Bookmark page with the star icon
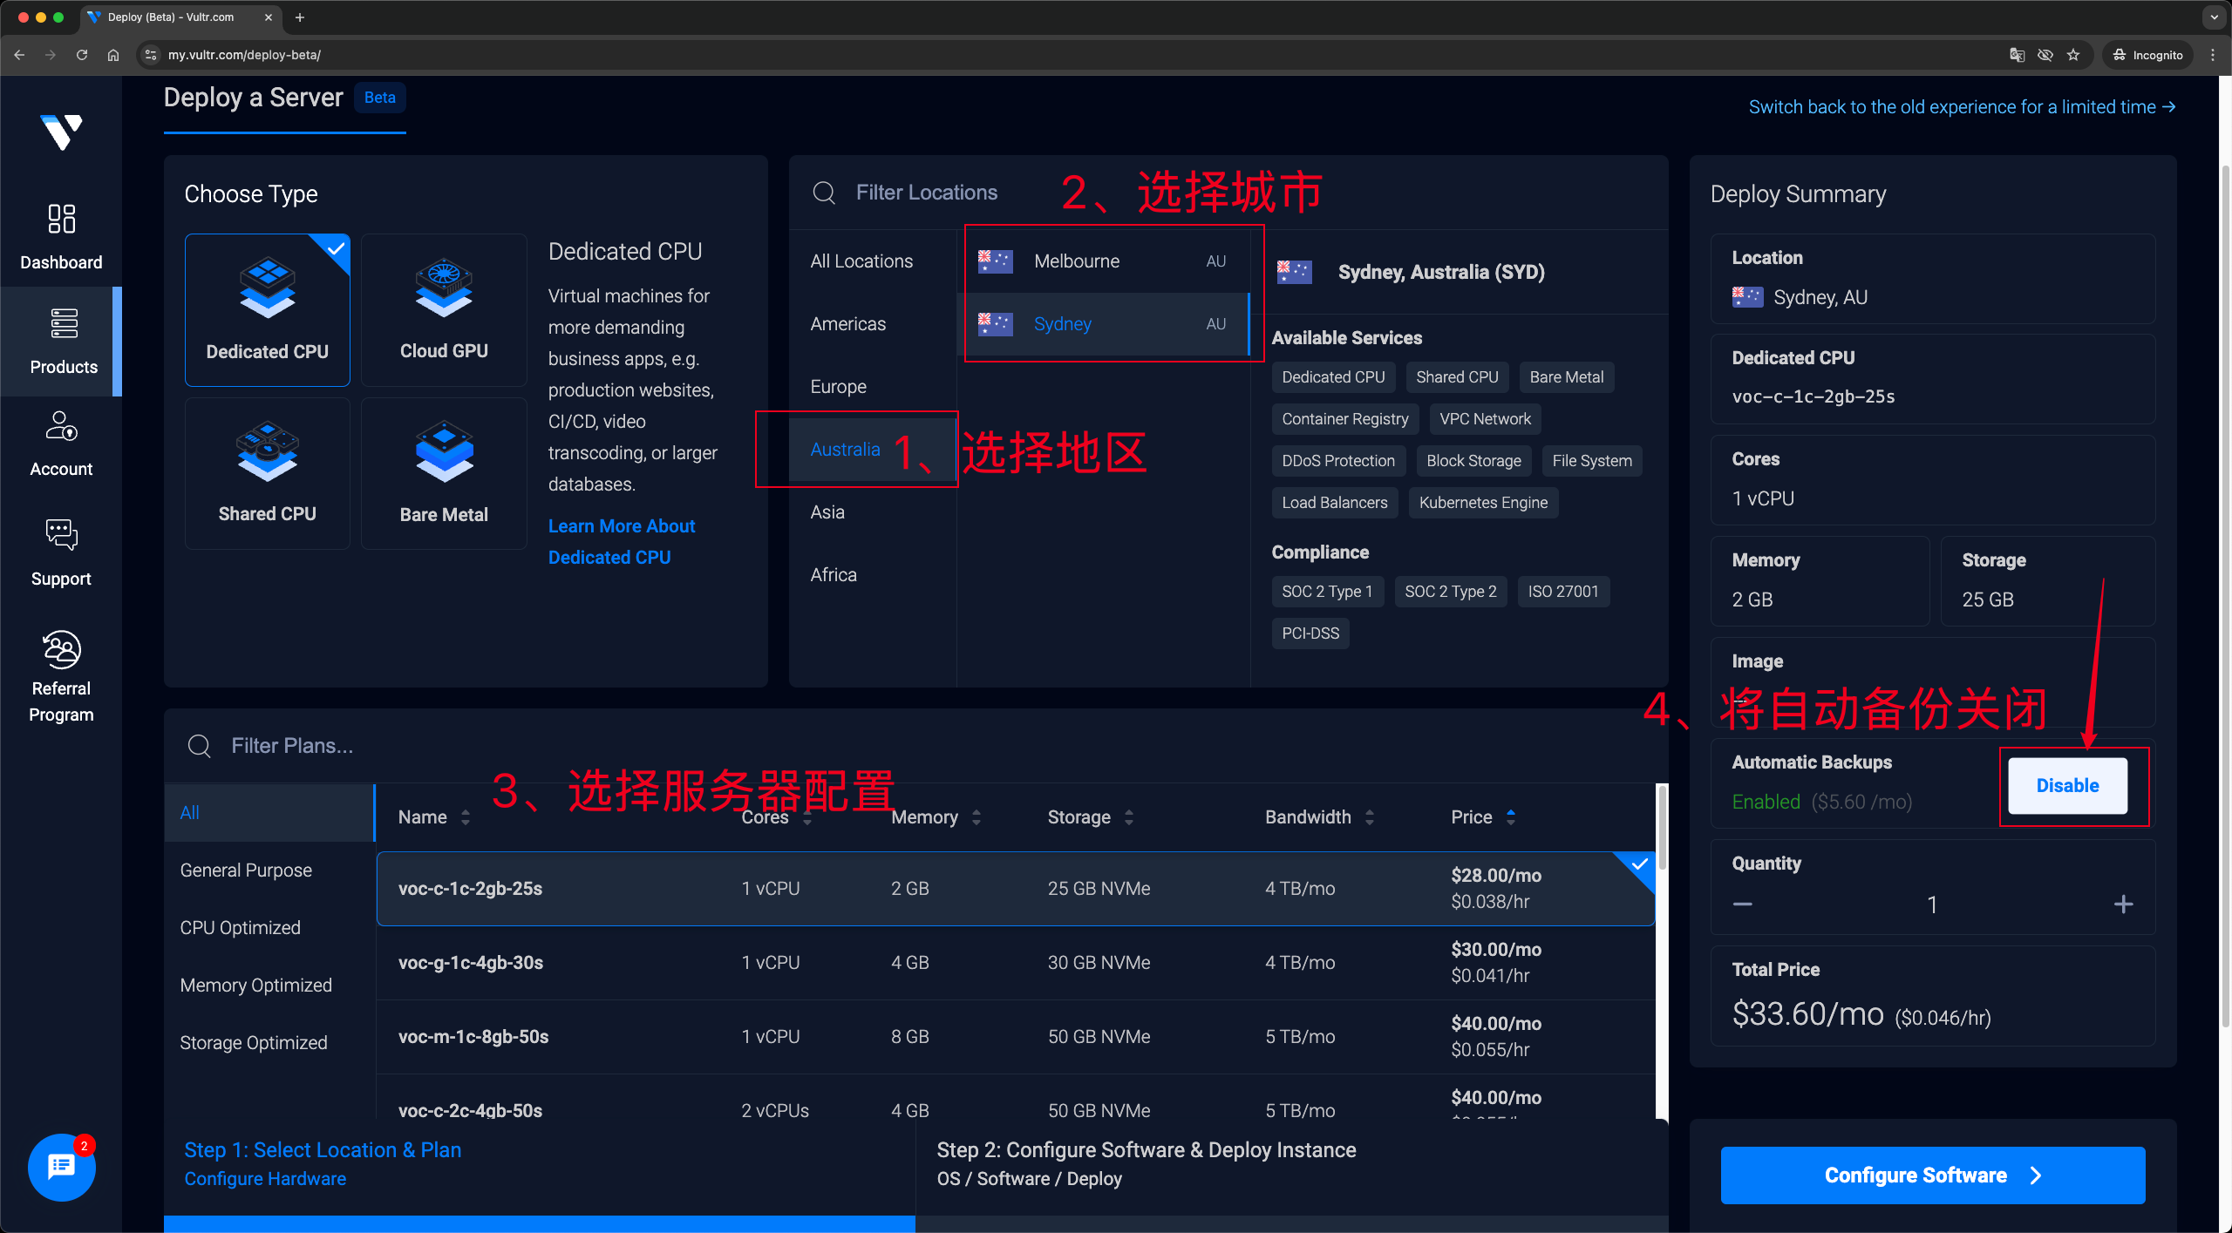2232x1233 pixels. click(x=2073, y=55)
